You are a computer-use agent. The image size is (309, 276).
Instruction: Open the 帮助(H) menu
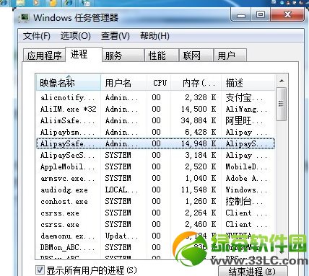[154, 36]
